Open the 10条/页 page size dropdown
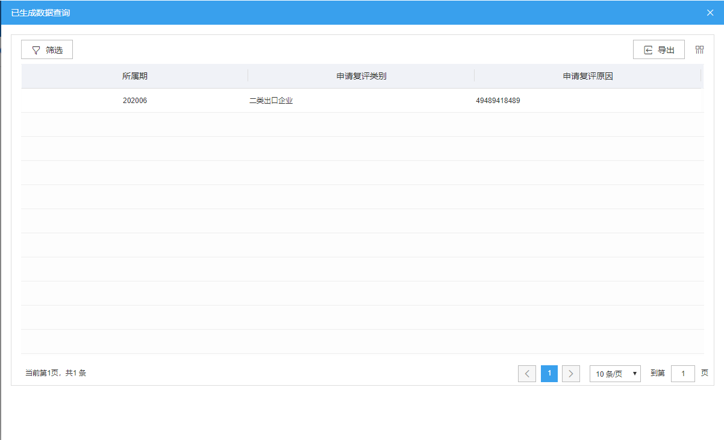 click(x=615, y=374)
